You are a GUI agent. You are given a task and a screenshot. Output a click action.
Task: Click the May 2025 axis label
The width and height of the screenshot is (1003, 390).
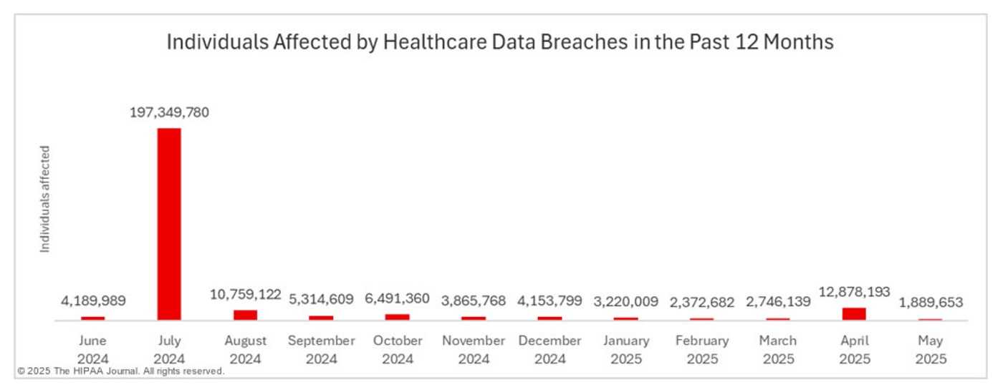pos(931,350)
